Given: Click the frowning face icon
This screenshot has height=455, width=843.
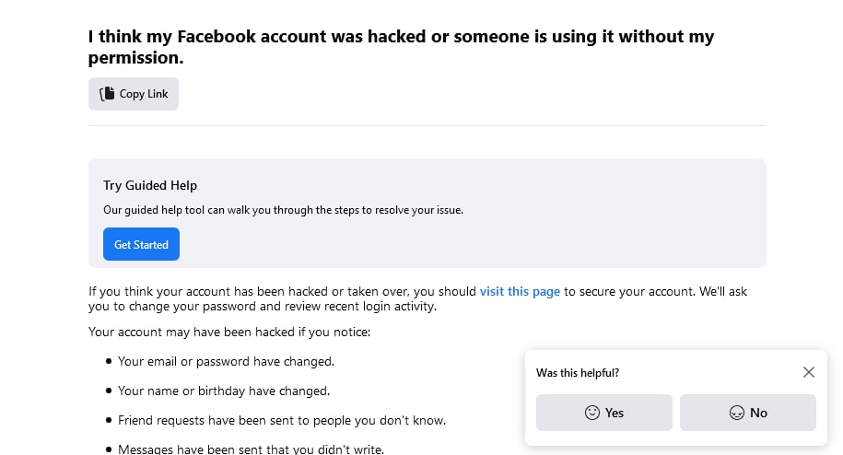Looking at the screenshot, I should (736, 413).
